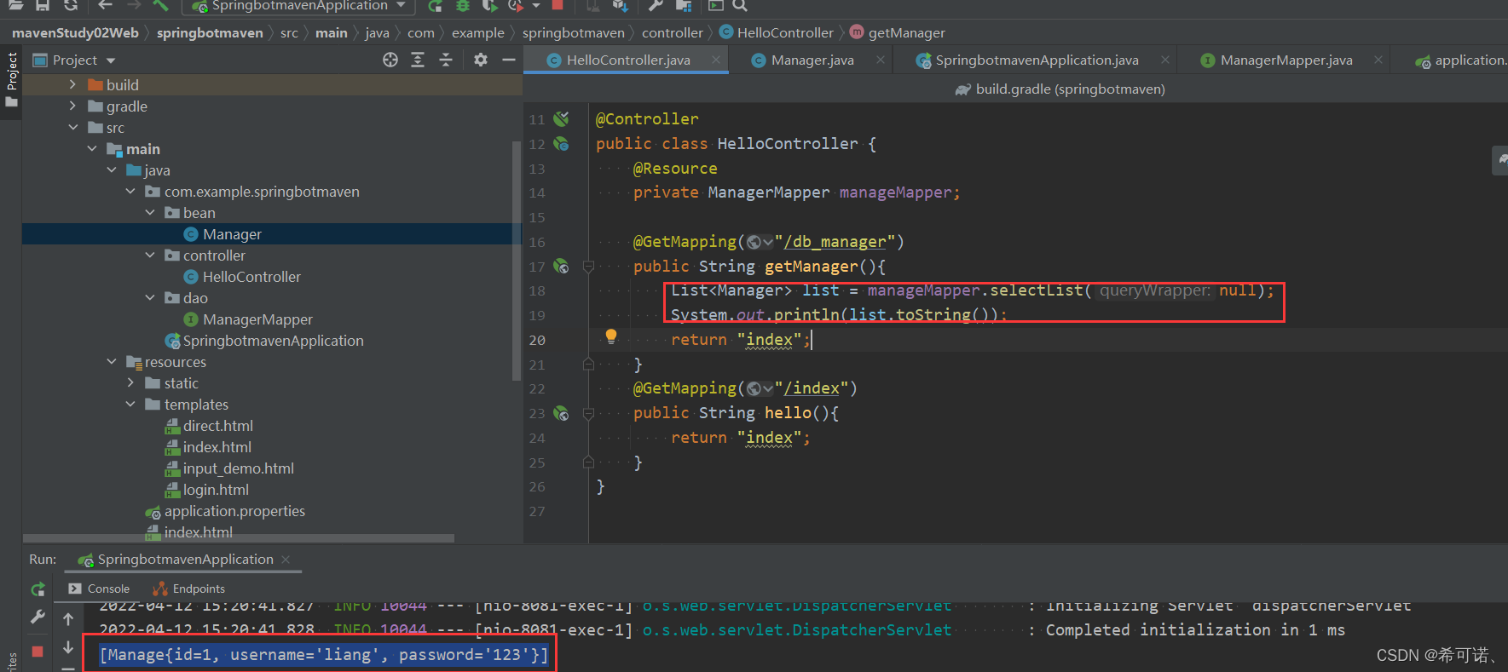Toggle the Project tool window side button
The height and width of the screenshot is (672, 1508).
11,80
